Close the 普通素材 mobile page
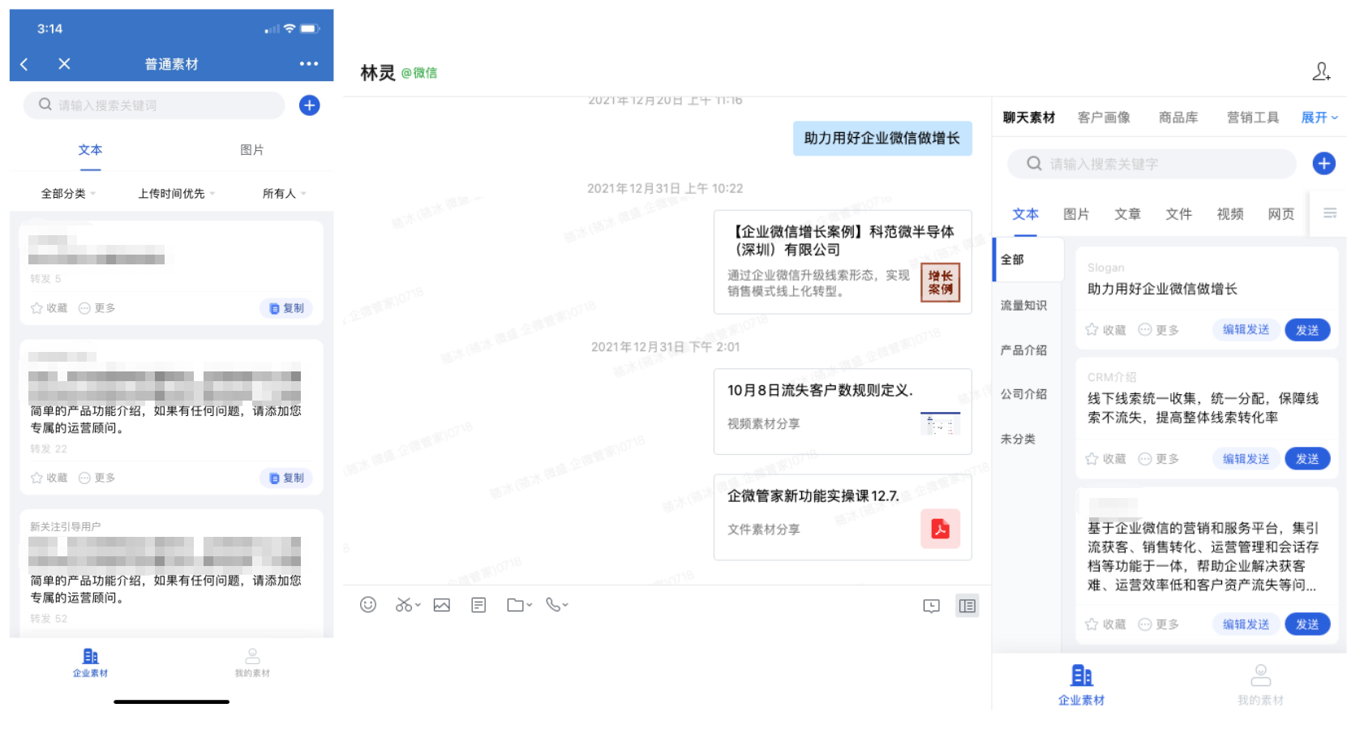Viewport: 1364px width, 742px height. [65, 64]
